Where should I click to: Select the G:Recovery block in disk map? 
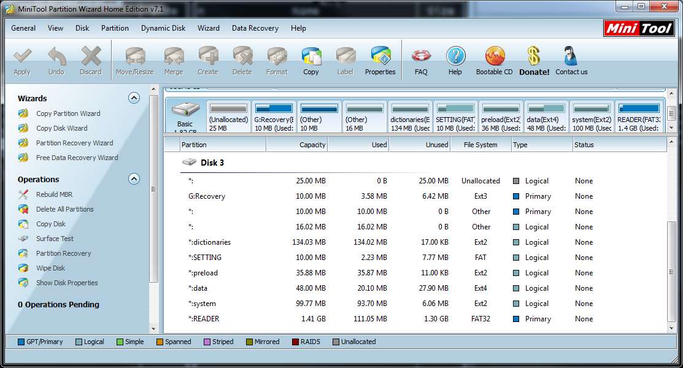[274, 117]
